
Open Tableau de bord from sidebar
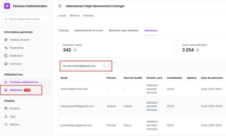(x=19, y=40)
